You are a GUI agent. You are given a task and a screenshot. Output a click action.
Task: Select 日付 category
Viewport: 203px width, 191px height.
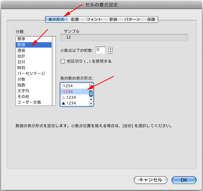pyautogui.click(x=34, y=62)
